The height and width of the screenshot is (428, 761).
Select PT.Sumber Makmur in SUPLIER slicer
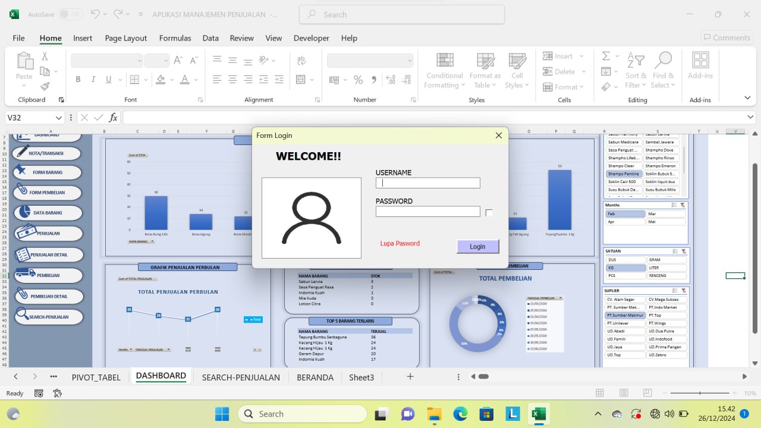coord(625,316)
